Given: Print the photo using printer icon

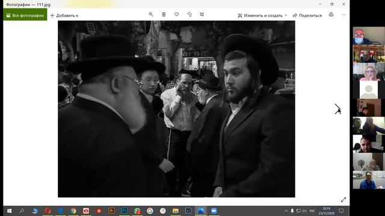Looking at the screenshot, I should coord(331,14).
